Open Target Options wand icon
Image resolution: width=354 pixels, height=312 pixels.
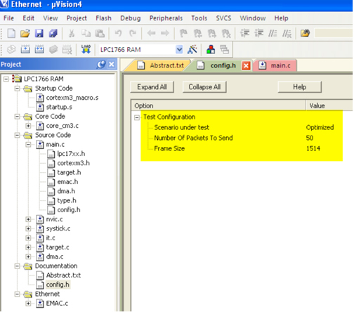[x=192, y=49]
